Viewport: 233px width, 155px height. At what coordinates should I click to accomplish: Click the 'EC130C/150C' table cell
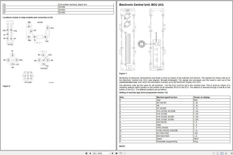click(175, 133)
